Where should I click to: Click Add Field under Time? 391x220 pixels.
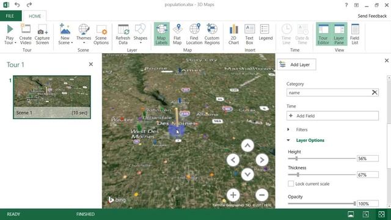[x=332, y=116]
